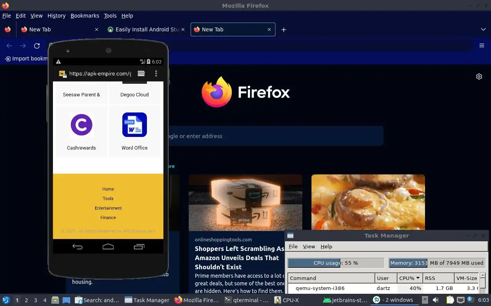This screenshot has height=306, width=491.
Task: Tap emulator Recent apps button
Action: coord(139,247)
